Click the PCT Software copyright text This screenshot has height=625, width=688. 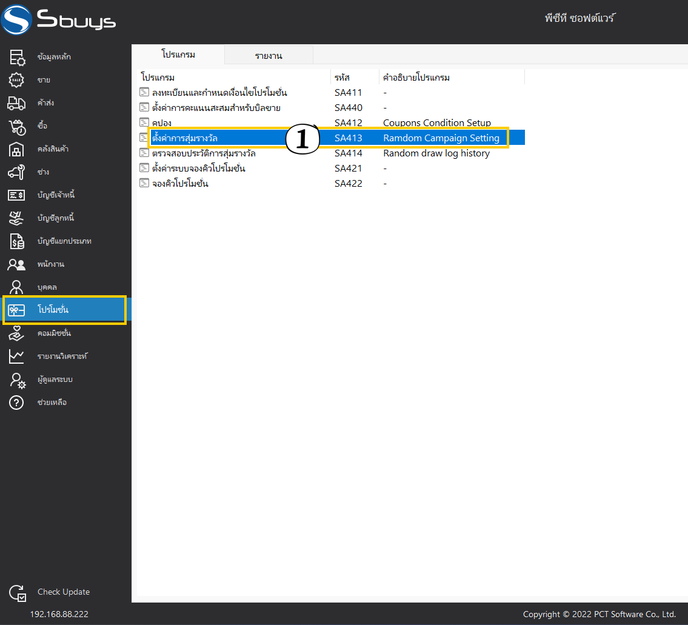coord(599,614)
